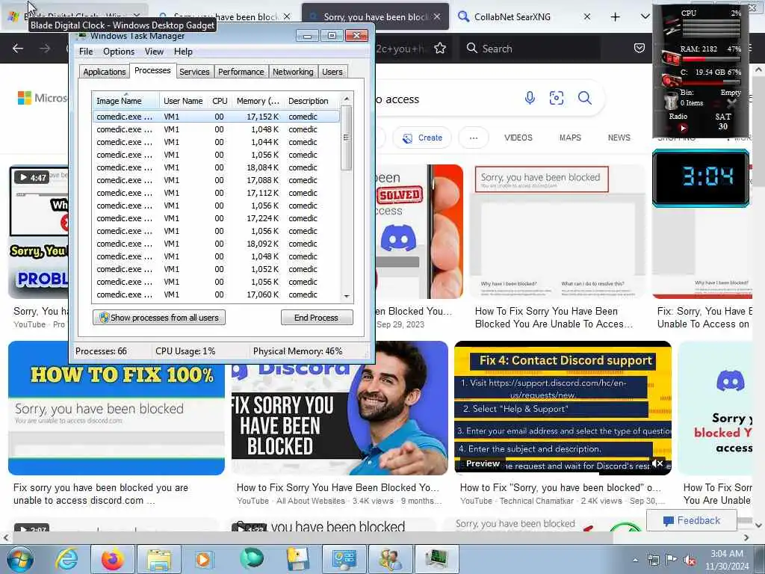Click Bing magnifier search icon

coord(584,98)
